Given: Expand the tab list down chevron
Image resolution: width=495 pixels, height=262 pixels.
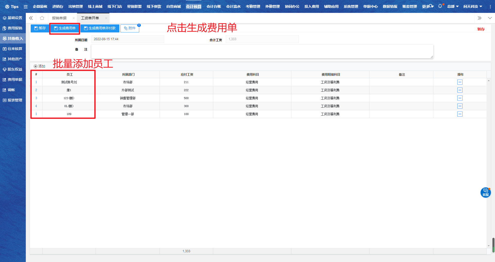Looking at the screenshot, I should [x=490, y=18].
